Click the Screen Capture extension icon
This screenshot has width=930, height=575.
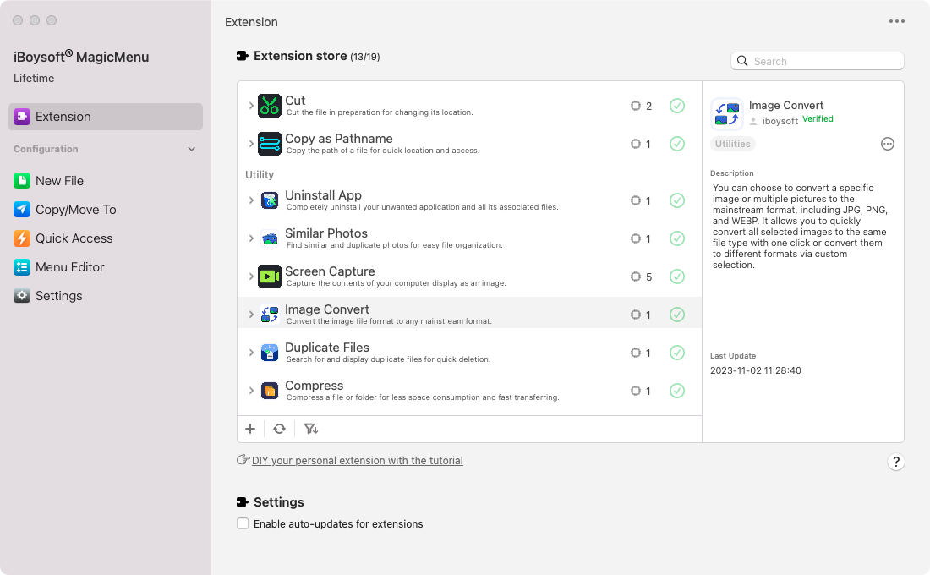point(270,277)
